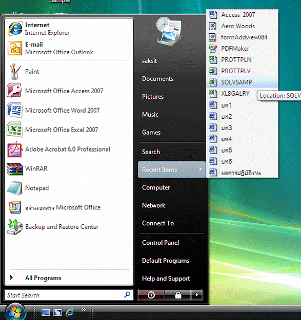Click Show Desktop icon in Quick Launch

46,312
